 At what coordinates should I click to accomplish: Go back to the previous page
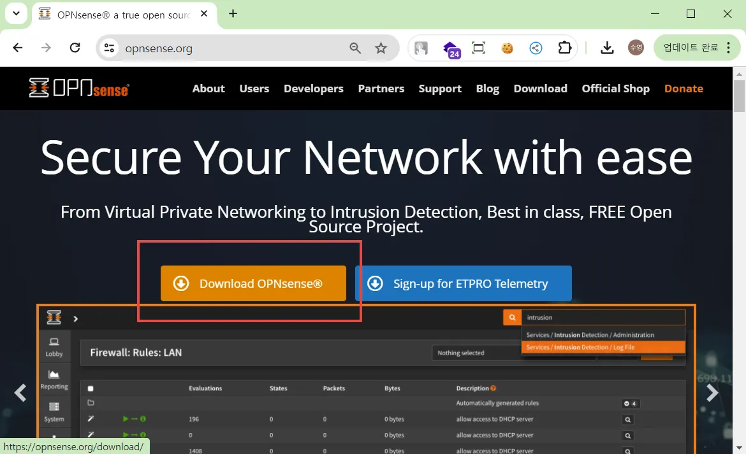point(18,48)
